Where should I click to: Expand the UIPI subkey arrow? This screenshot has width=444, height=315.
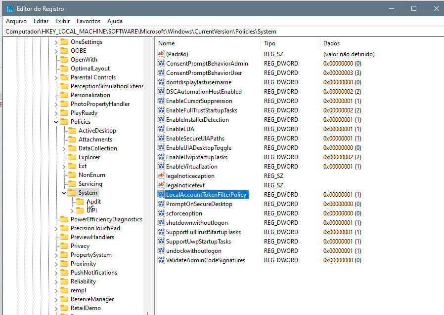coord(72,210)
